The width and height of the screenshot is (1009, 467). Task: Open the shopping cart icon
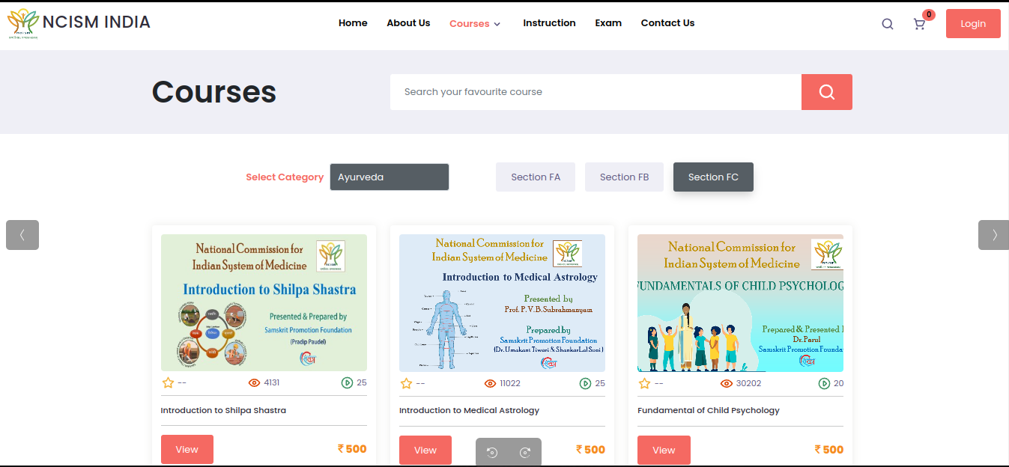(919, 24)
